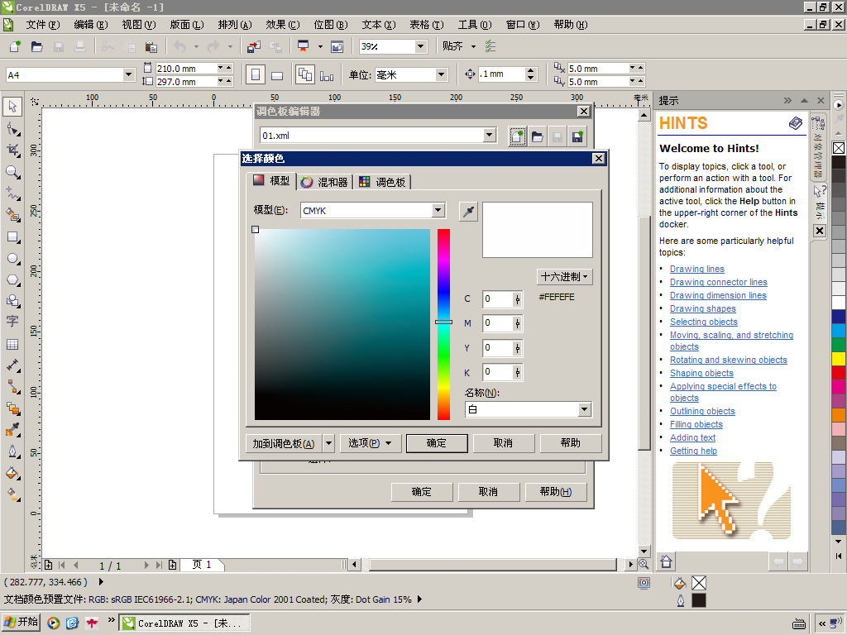Select the Page 1 tab
This screenshot has height=635, width=847.
click(x=202, y=565)
